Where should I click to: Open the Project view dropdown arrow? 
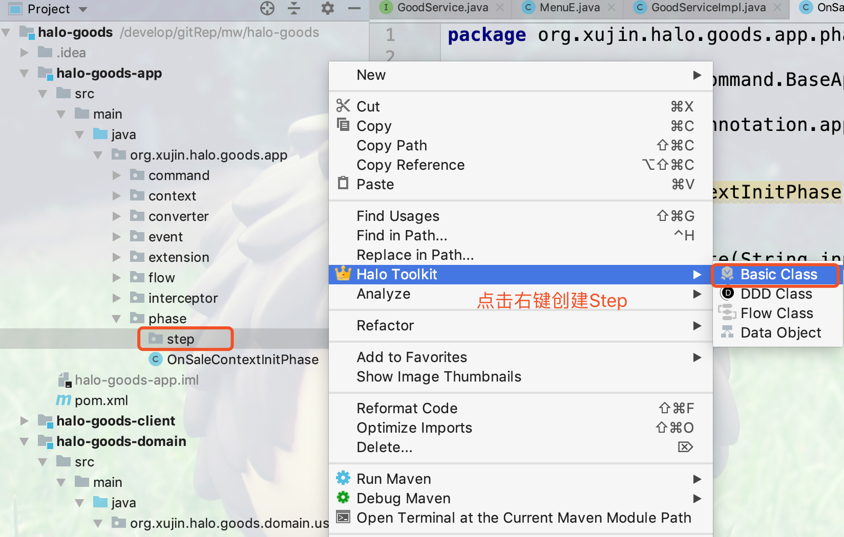click(x=83, y=9)
